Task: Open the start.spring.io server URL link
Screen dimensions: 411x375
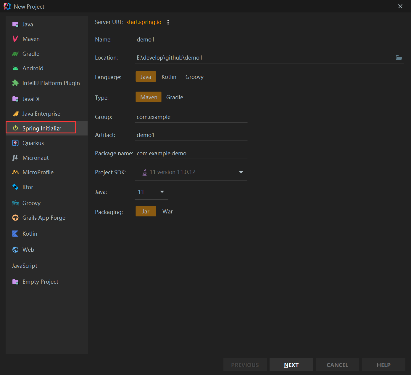Action: click(144, 22)
